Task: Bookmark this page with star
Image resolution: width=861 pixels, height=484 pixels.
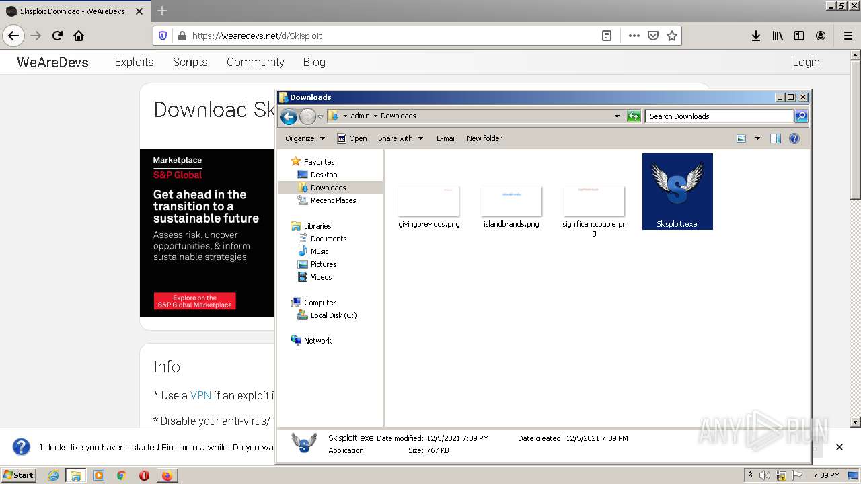Action: 671,36
